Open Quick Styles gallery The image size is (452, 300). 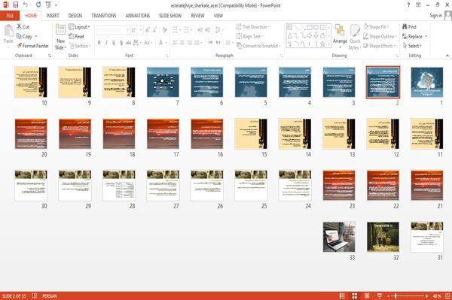(x=355, y=38)
